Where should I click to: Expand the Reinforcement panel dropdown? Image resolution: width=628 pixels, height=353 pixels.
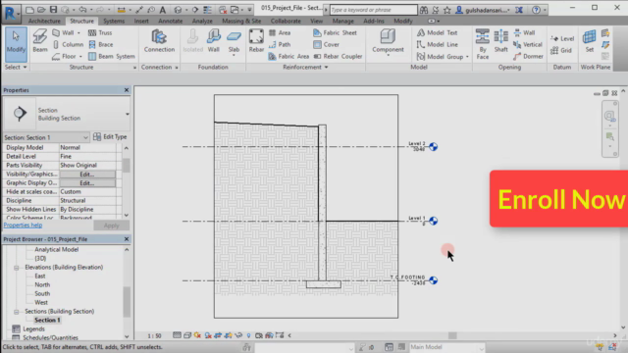(326, 68)
